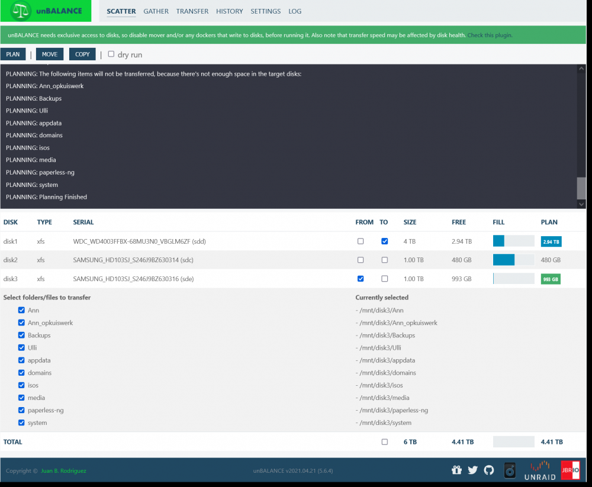
Task: Click the log scrollbar up arrow
Action: 581,69
